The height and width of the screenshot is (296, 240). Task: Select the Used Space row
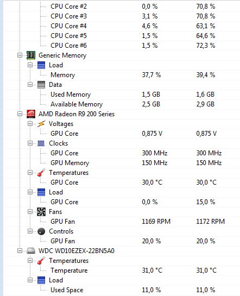point(122,290)
